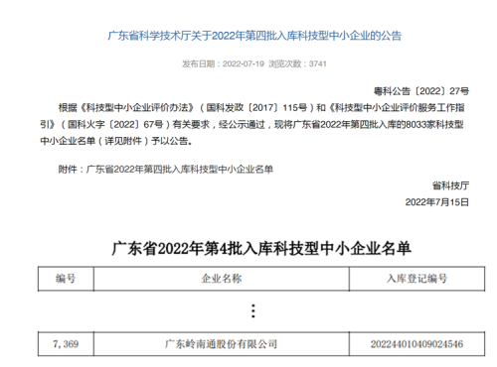Open attachment 广东省2022年第四批入库科技型中小企业名单

[x=180, y=170]
